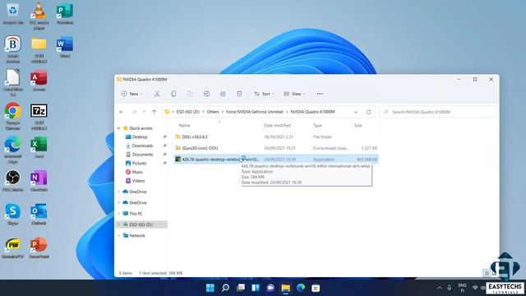Click the Forward navigation arrow
This screenshot has height=296, width=526.
click(134, 112)
